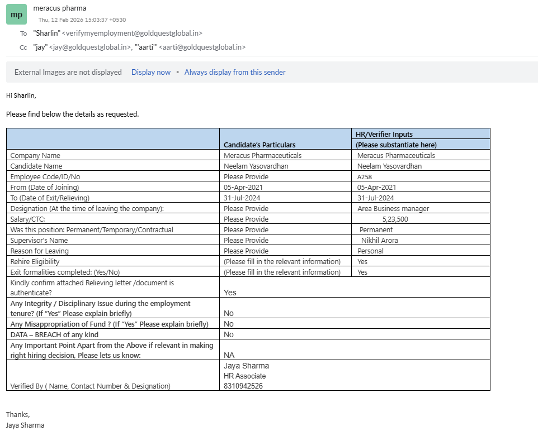Click the "External Images are not displayed" notice
Image resolution: width=538 pixels, height=431 pixels.
68,72
